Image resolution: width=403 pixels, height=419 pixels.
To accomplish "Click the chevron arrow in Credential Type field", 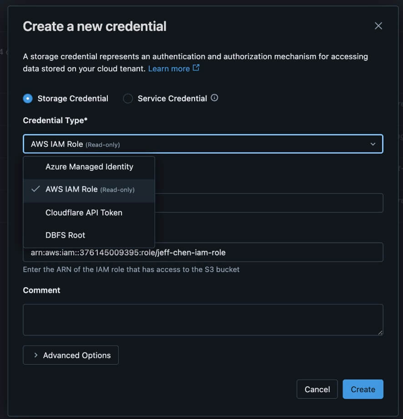I will click(x=373, y=144).
